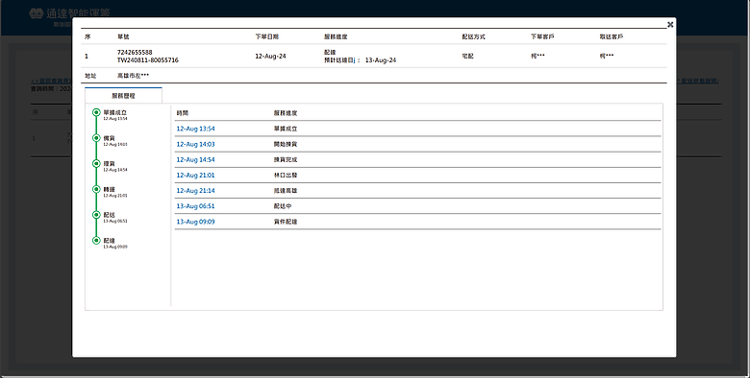Image resolution: width=750 pixels, height=378 pixels.
Task: Select the status text 貨件配達
Action: coord(286,222)
